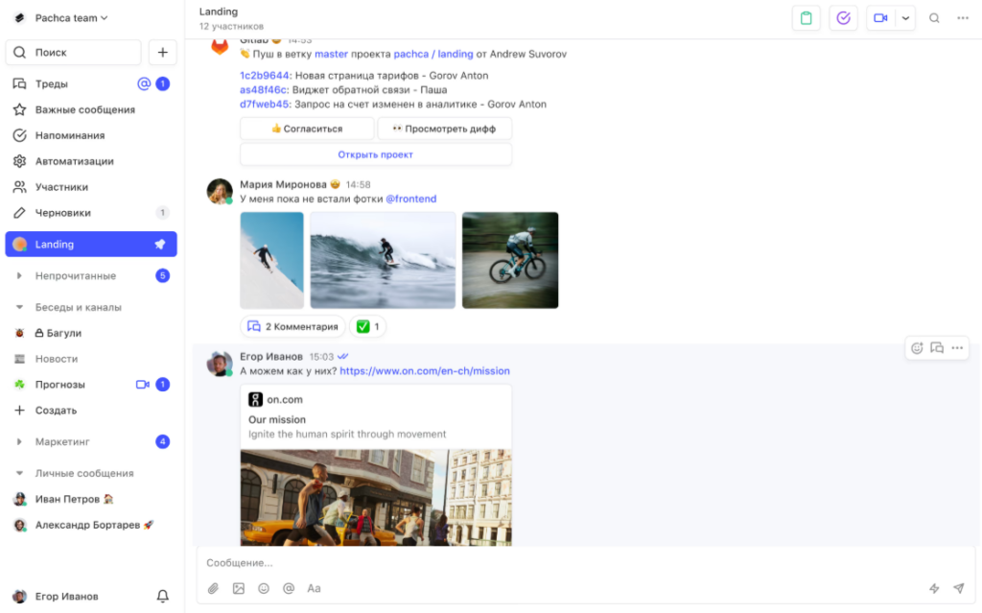This screenshot has width=982, height=613.
Task: Open the on.com preview image
Action: pyautogui.click(x=376, y=497)
